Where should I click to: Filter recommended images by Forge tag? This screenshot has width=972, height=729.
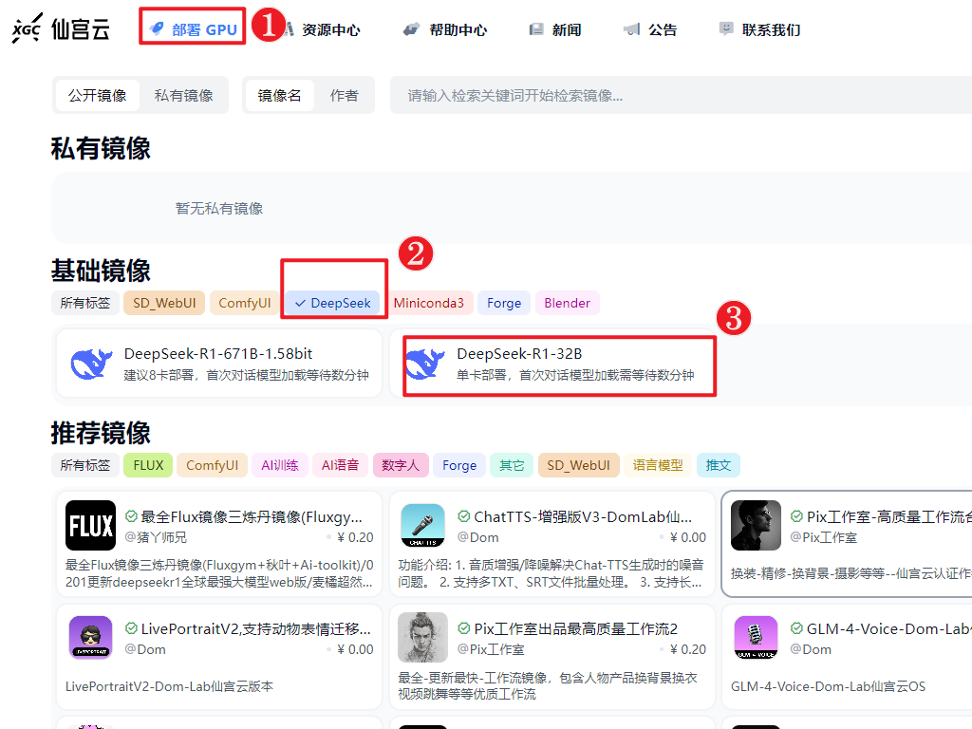[x=459, y=465]
